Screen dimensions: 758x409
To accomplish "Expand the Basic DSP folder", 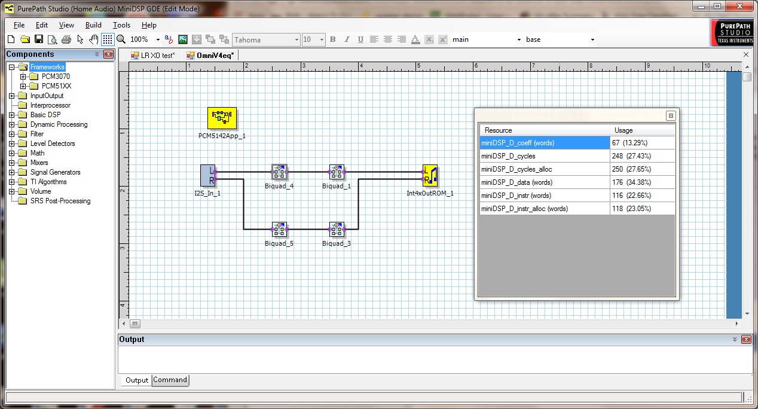I will [x=12, y=115].
